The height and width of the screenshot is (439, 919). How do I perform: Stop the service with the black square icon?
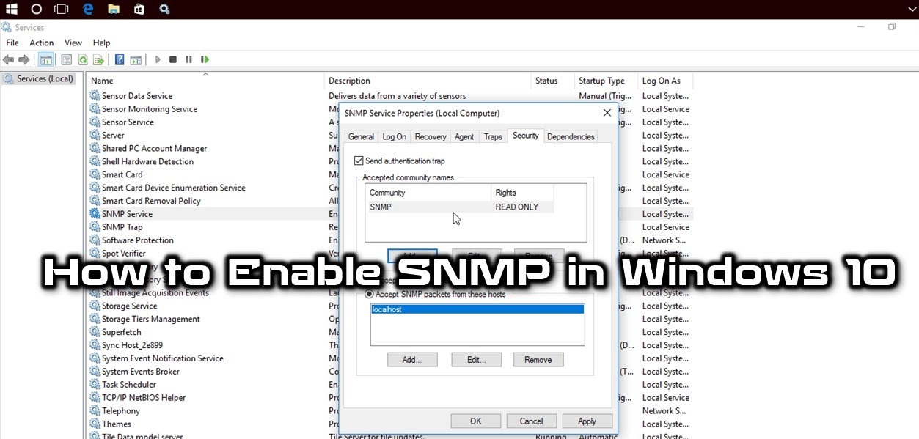tap(172, 59)
